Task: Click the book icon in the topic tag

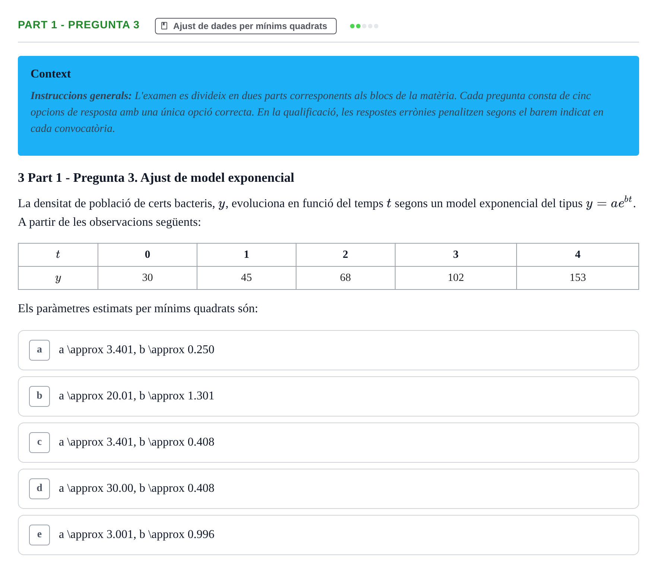Action: pyautogui.click(x=164, y=26)
